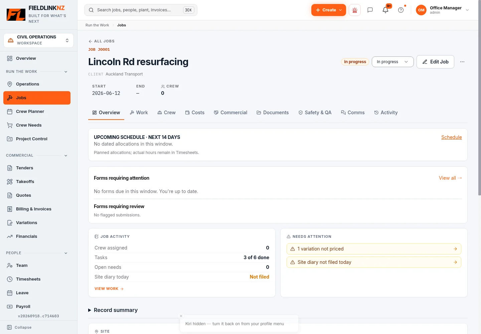Open Payroll page
The image size is (481, 334).
[x=37, y=307]
